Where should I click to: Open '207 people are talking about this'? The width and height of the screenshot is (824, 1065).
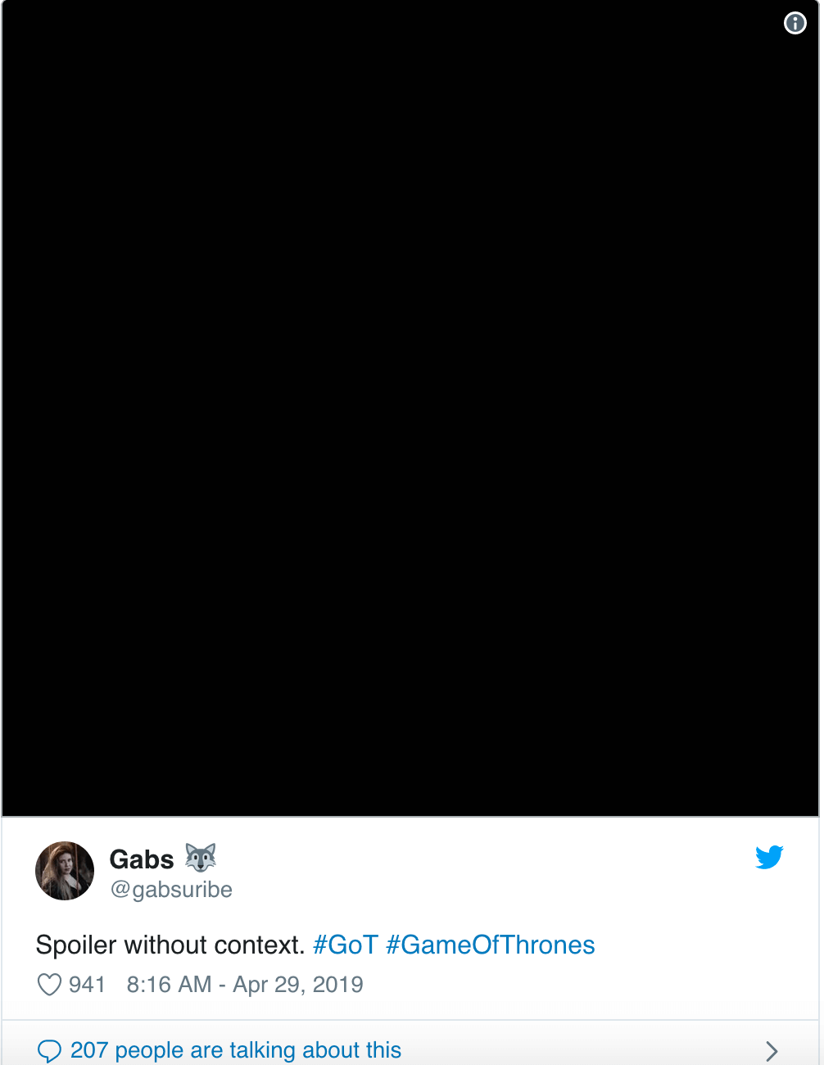pyautogui.click(x=236, y=1050)
